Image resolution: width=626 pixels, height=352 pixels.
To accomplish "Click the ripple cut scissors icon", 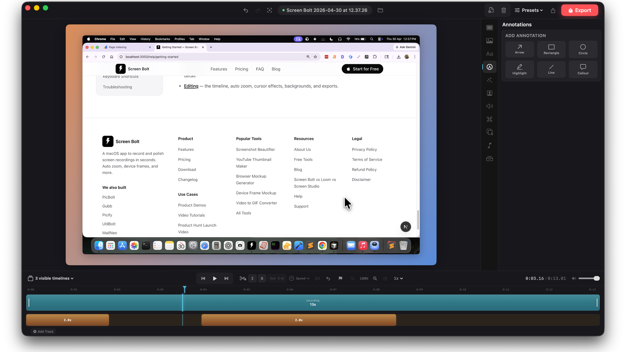I will (243, 278).
